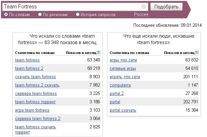Open the 'игра team fortress' link
The image size is (207, 137).
[x=32, y=110]
